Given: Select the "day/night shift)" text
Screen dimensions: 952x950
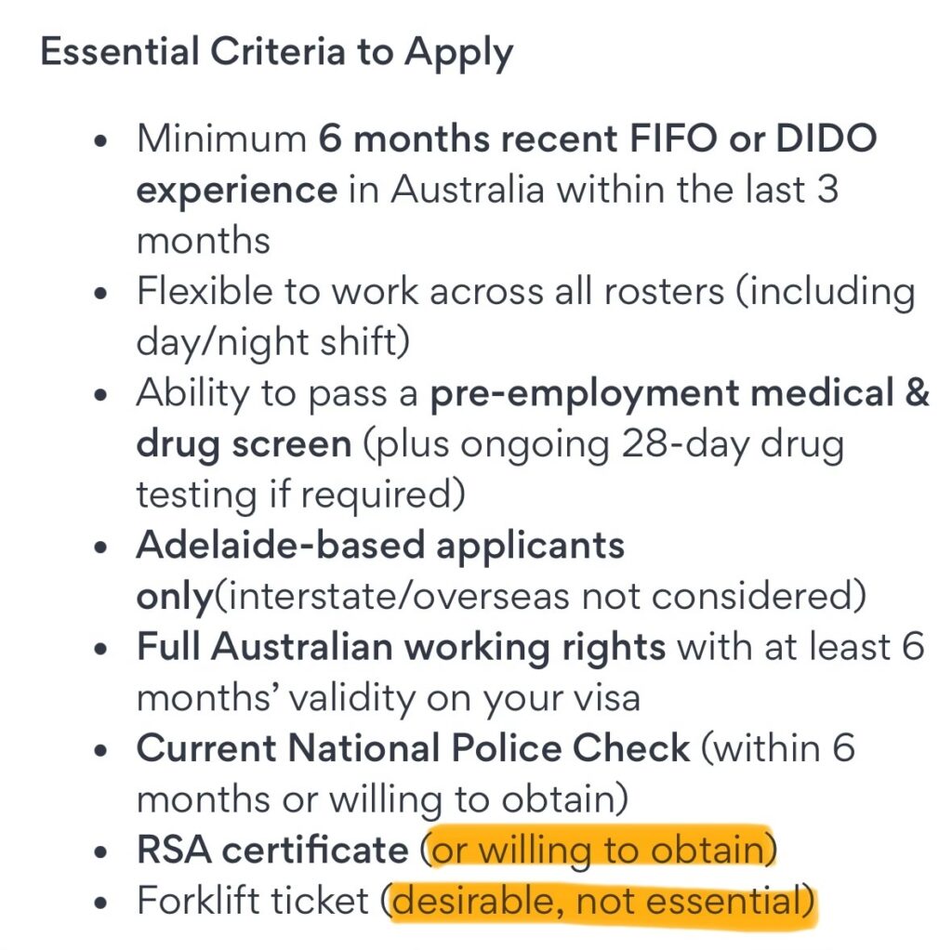Looking at the screenshot, I should (x=272, y=341).
